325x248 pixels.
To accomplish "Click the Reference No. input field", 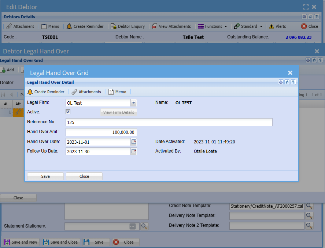I will (x=169, y=123).
